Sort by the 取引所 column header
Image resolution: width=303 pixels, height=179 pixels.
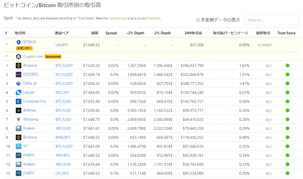click(20, 33)
